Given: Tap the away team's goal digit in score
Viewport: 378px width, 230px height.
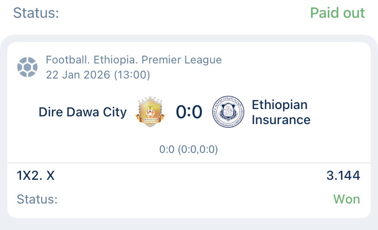Looking at the screenshot, I should (x=196, y=112).
